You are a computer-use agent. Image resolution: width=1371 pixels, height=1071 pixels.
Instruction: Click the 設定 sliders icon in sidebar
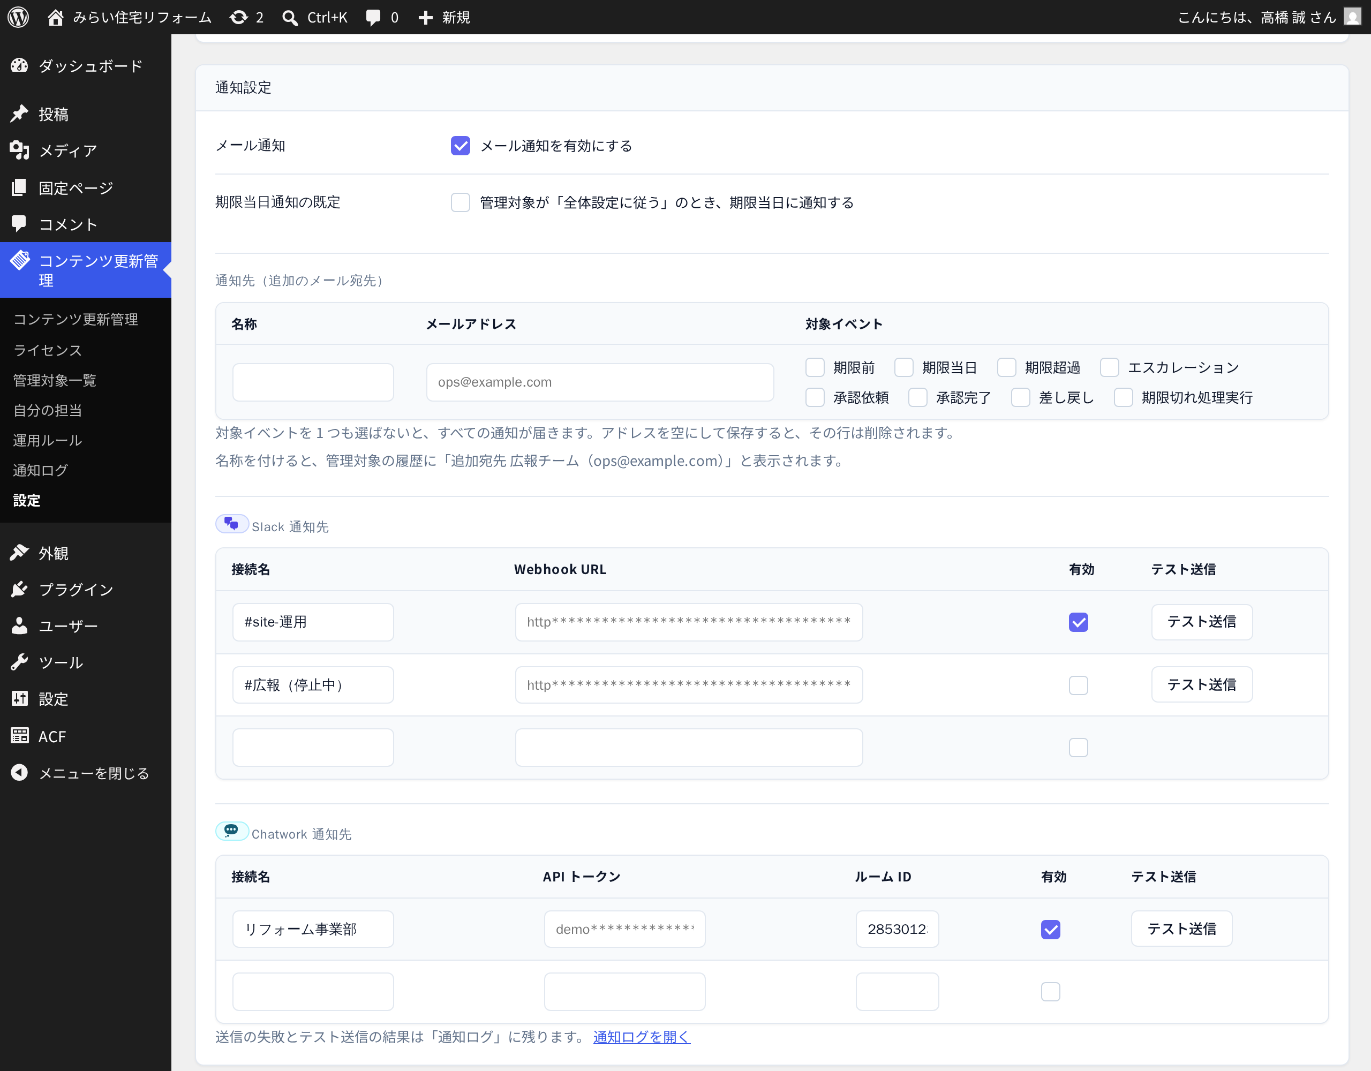pos(19,698)
